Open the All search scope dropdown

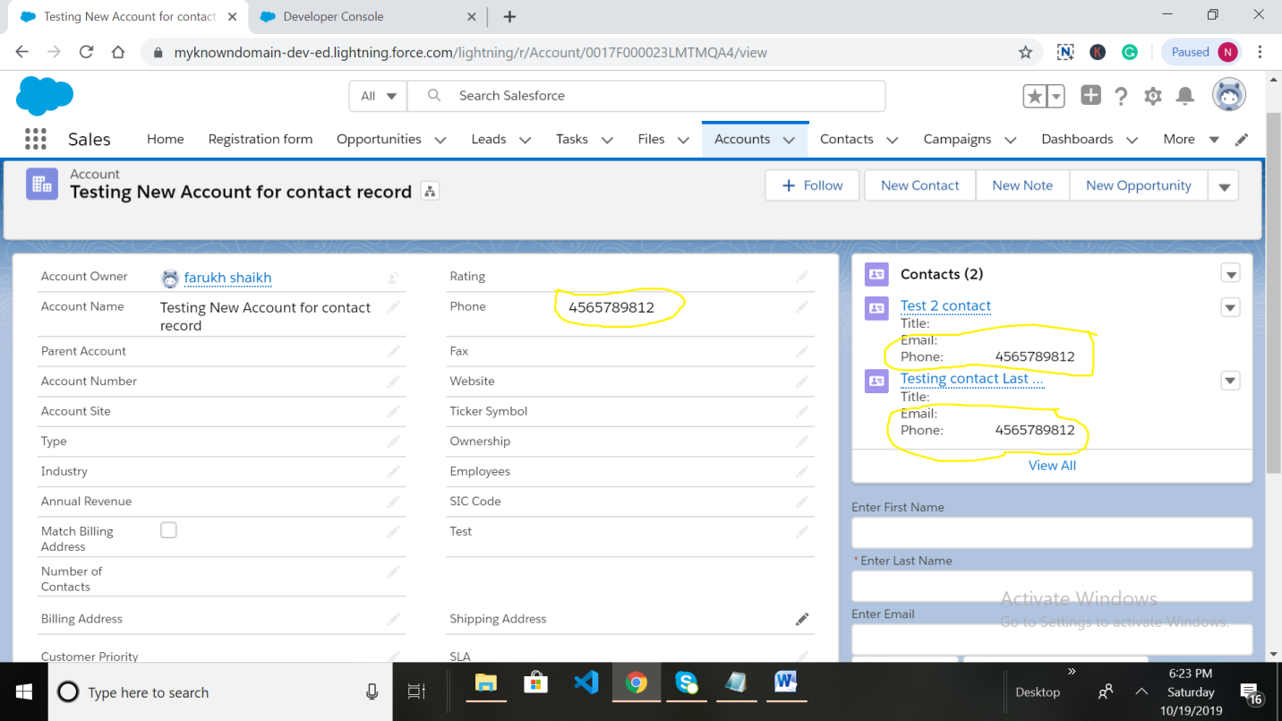377,95
